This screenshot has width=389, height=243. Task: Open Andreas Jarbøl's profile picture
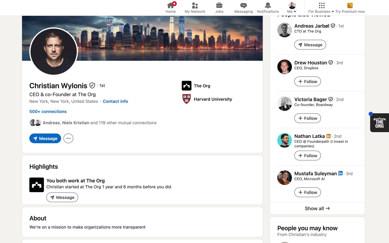pos(285,30)
